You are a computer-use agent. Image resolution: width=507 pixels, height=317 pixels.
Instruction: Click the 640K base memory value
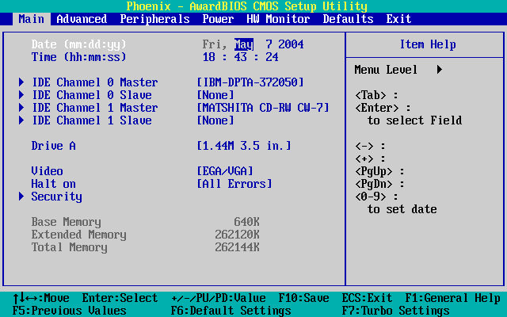pos(246,222)
